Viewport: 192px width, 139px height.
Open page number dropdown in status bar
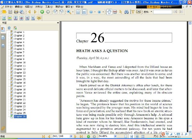coord(71,136)
